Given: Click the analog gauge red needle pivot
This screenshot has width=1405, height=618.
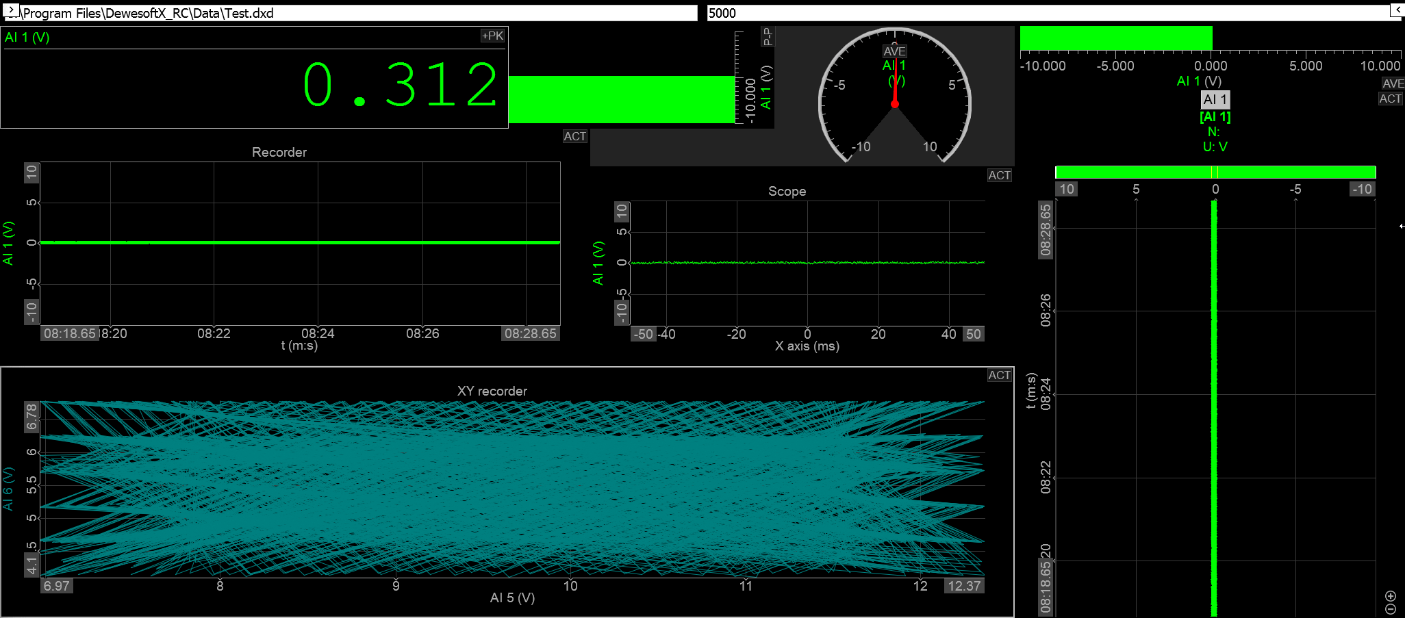Looking at the screenshot, I should tap(895, 104).
